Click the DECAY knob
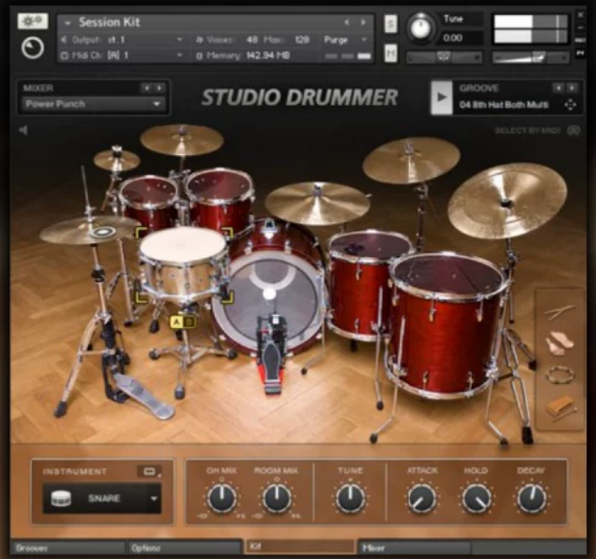596x559 pixels. (532, 498)
